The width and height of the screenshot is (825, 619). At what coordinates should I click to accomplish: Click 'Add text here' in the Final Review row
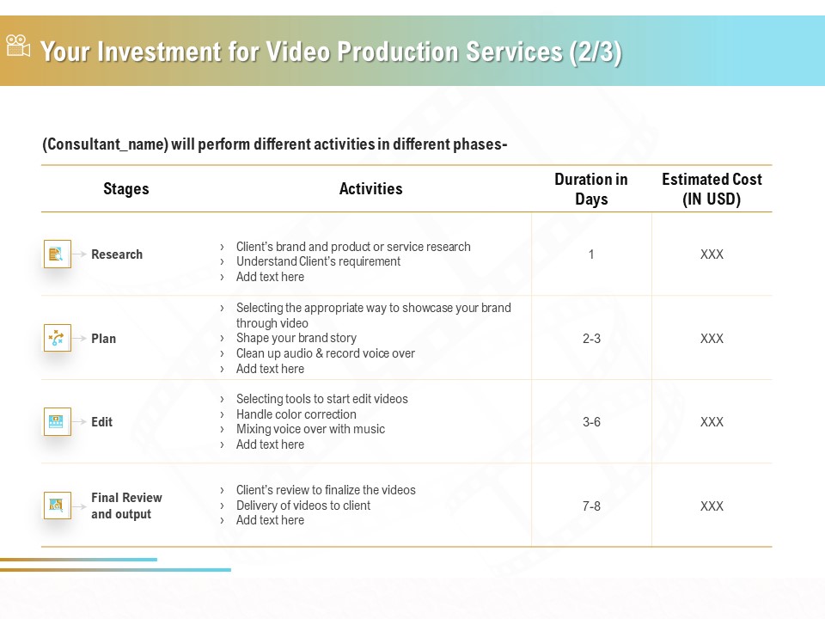point(270,520)
